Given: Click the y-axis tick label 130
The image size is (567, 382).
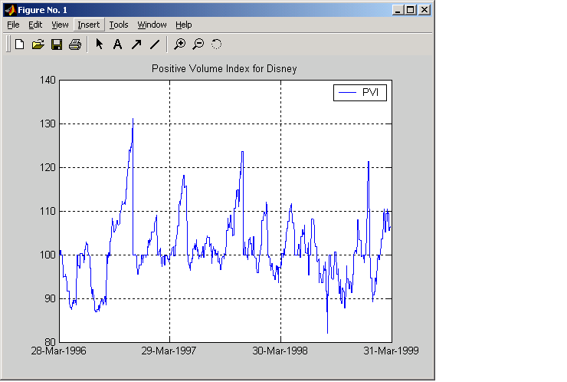Looking at the screenshot, I should coord(48,123).
